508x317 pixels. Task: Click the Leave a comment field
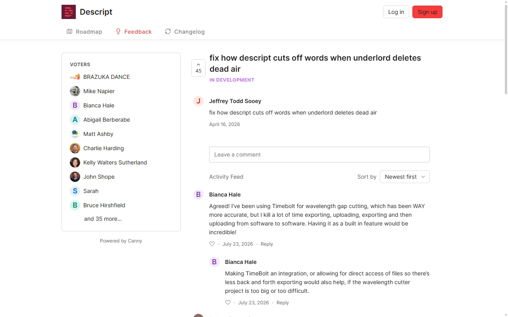319,155
